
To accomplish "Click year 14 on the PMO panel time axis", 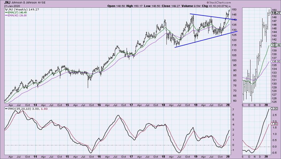I will pyautogui.click(x=35, y=157).
